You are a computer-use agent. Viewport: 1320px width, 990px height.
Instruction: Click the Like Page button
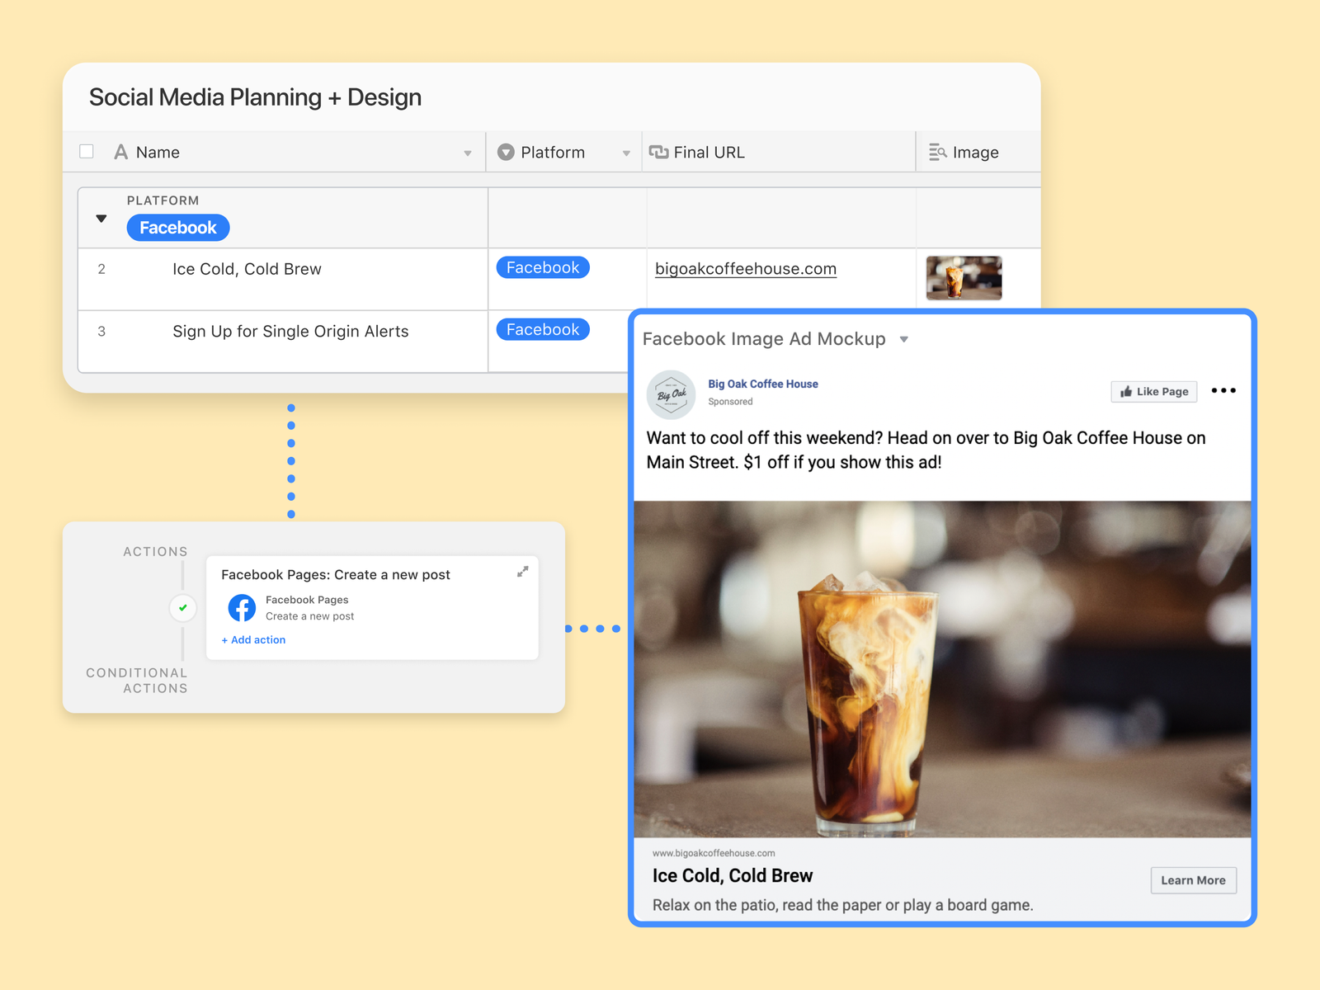[x=1154, y=391]
